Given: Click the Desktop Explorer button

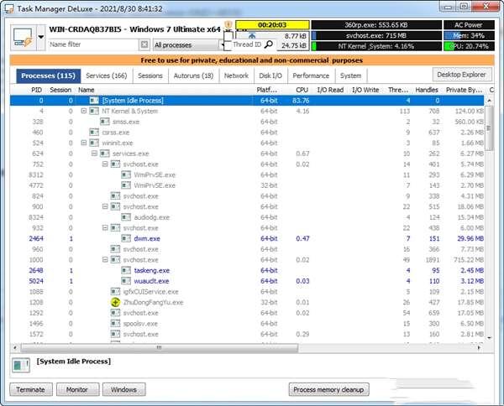Looking at the screenshot, I should pos(461,75).
